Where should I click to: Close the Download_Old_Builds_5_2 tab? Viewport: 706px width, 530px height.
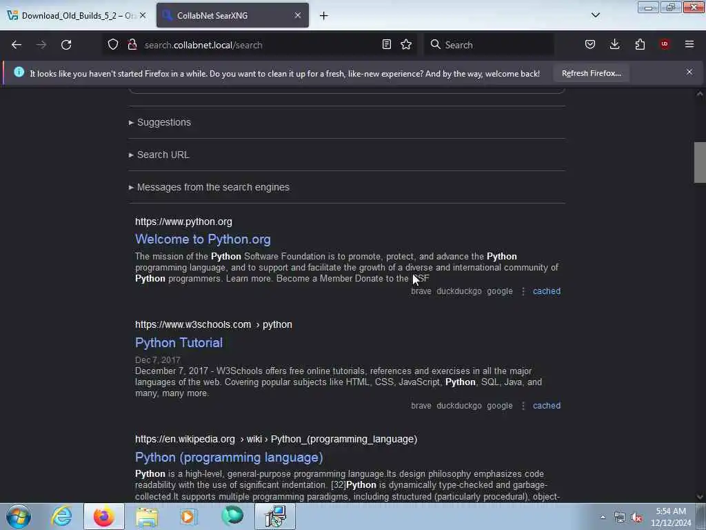coord(143,15)
